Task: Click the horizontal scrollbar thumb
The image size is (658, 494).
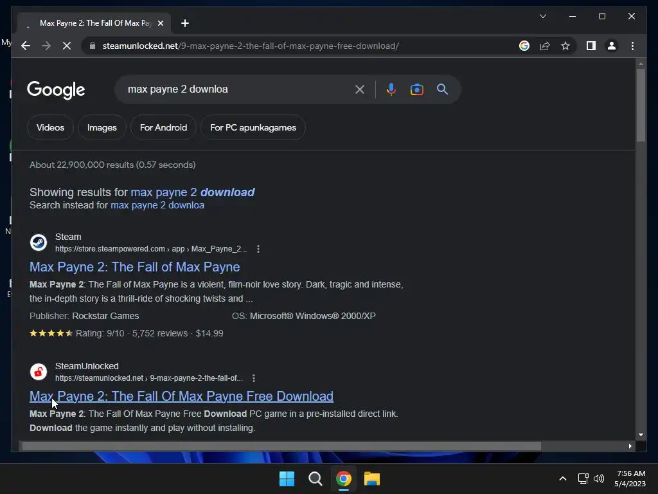Action: coord(281,446)
